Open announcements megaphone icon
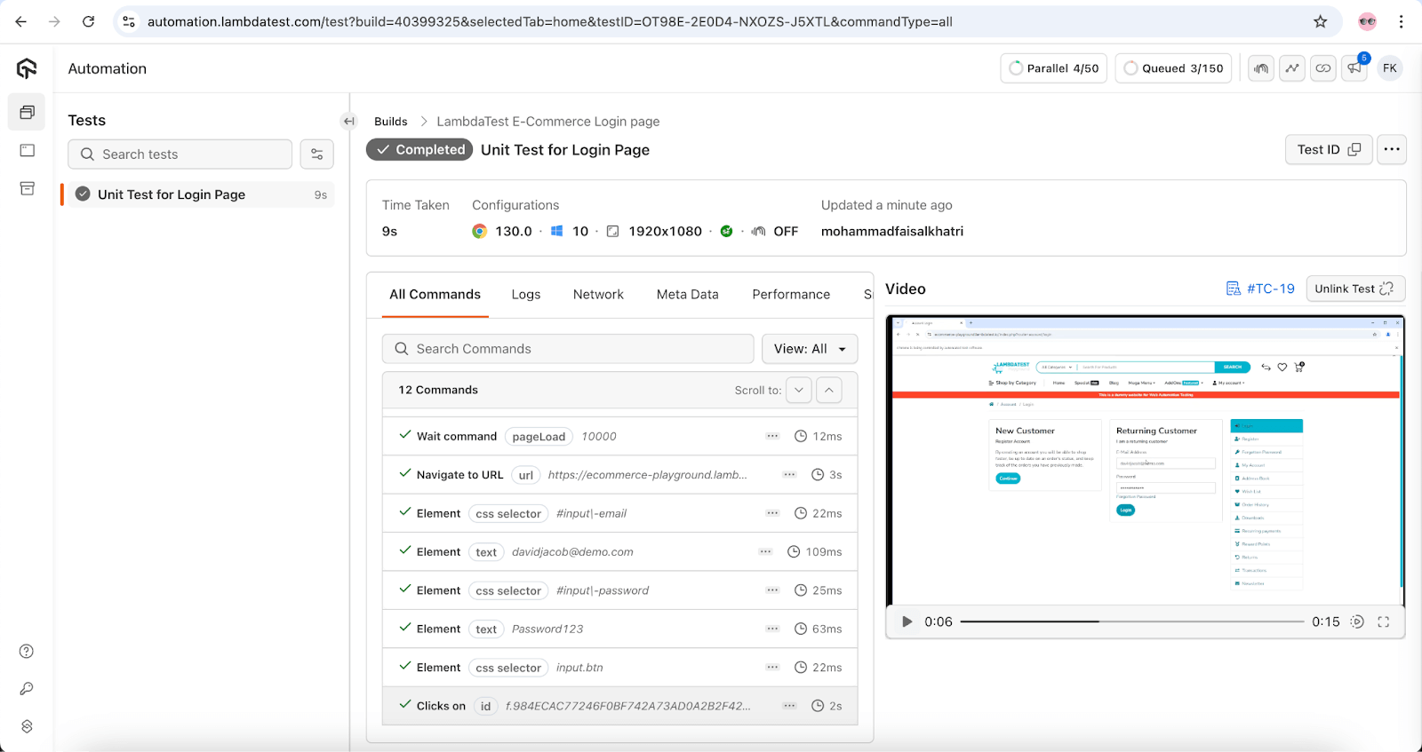This screenshot has height=752, width=1422. (1354, 68)
